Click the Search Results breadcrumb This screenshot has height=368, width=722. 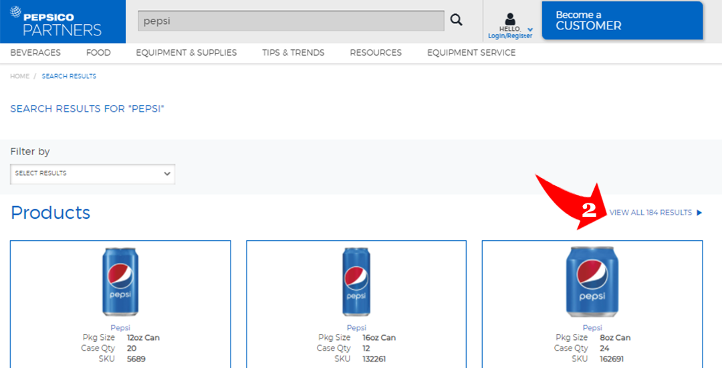69,76
